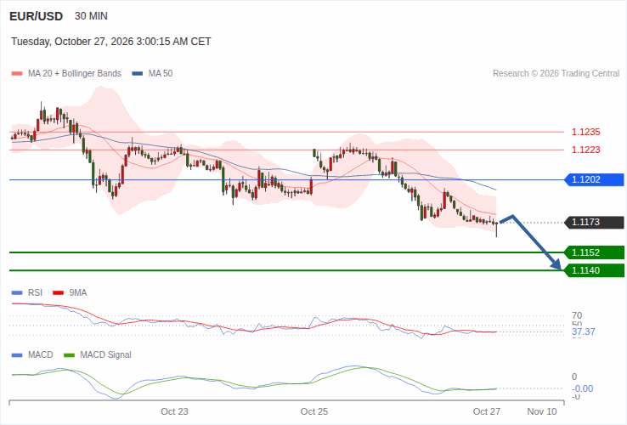This screenshot has width=627, height=425.
Task: Click the Tuesday, October 27, 2026 timestamp
Action: (110, 42)
